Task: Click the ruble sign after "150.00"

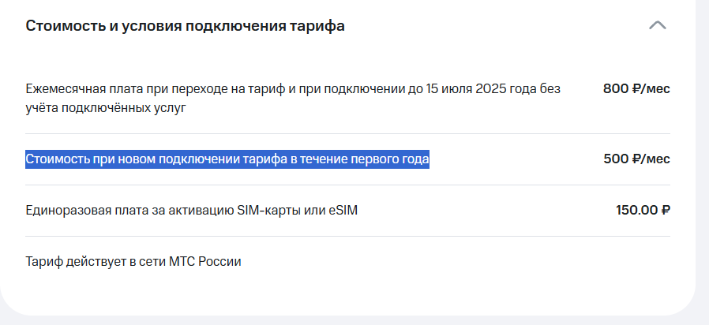Action: coord(665,211)
